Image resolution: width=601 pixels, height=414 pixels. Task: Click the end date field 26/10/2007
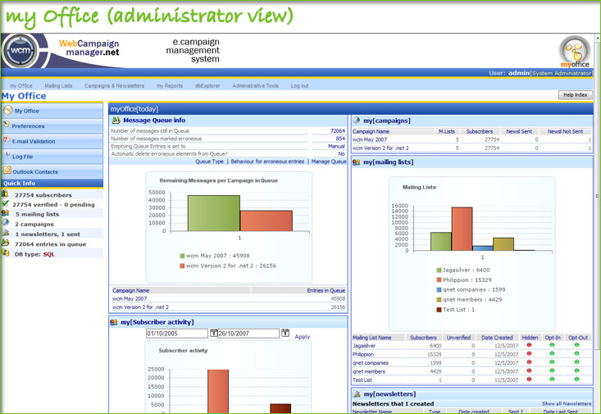click(x=248, y=334)
